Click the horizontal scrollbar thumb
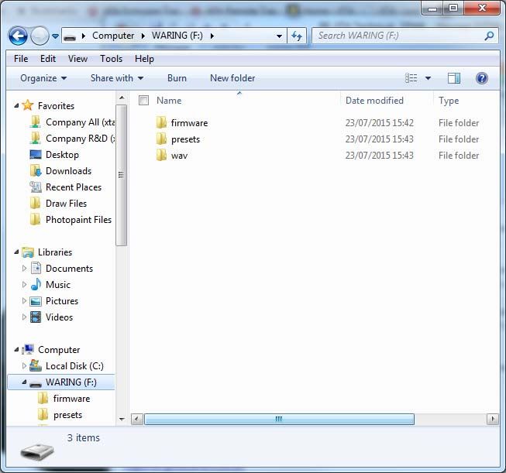 coord(279,419)
